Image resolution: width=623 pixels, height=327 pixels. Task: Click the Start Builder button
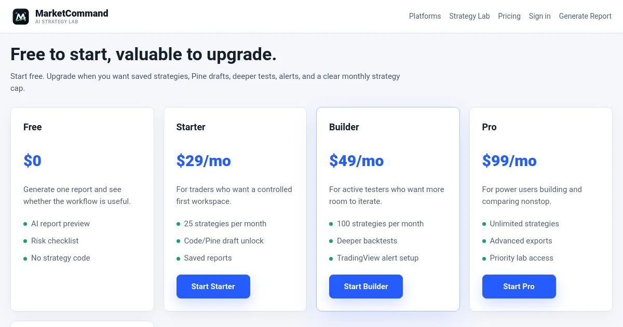click(x=366, y=287)
